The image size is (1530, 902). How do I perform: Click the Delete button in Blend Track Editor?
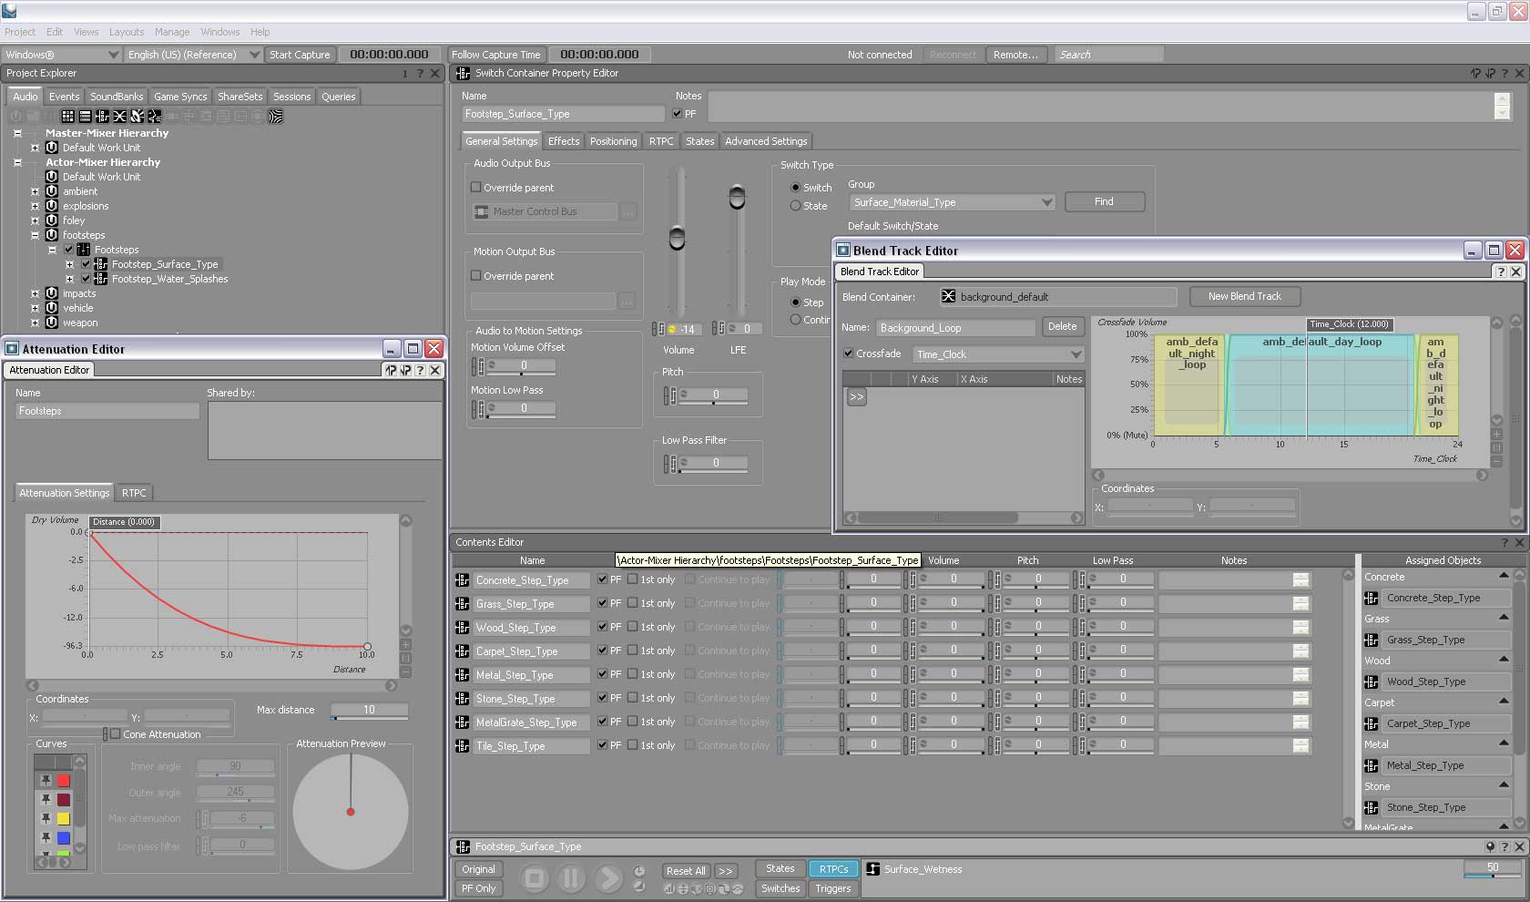(1062, 326)
